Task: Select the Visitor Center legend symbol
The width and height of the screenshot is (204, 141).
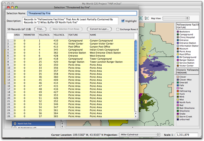Action: 178,66
